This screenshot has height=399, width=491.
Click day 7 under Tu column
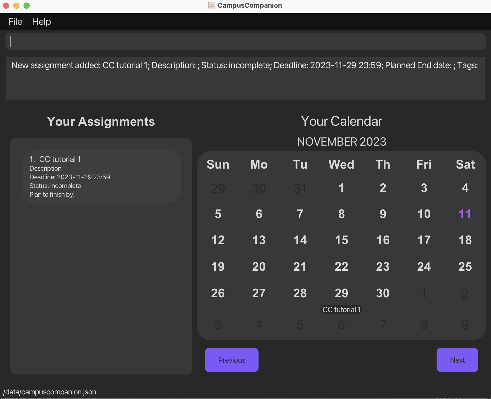click(300, 214)
